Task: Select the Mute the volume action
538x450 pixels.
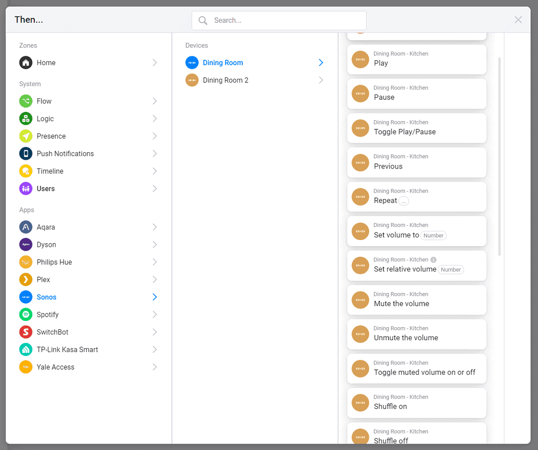Action: [416, 300]
